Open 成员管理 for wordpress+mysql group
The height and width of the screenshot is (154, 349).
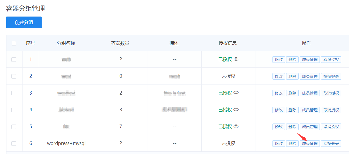click(x=310, y=144)
